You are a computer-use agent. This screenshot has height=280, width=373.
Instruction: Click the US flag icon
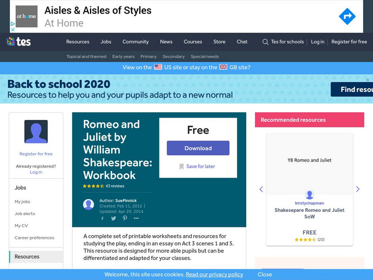[158, 67]
